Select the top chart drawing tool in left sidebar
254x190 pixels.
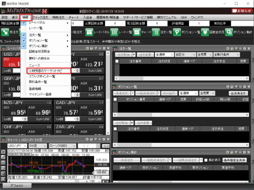3,152
